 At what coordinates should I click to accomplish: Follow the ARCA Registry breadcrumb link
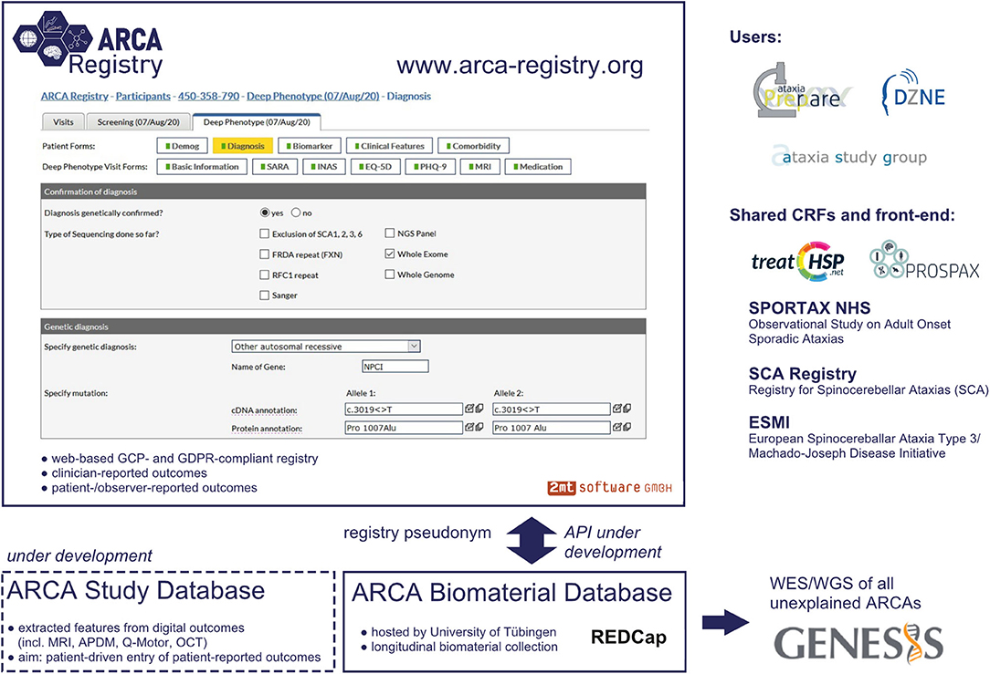[75, 96]
